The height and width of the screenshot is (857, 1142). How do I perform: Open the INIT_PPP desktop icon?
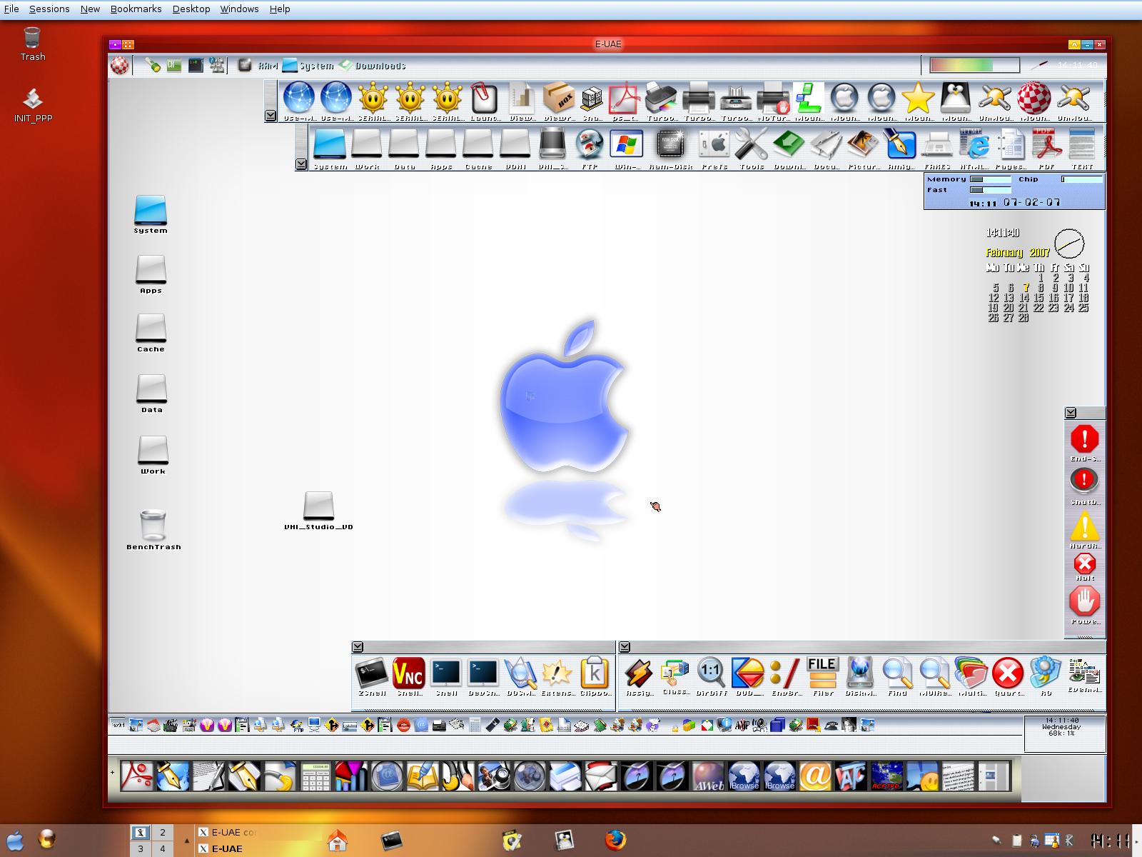(x=33, y=105)
